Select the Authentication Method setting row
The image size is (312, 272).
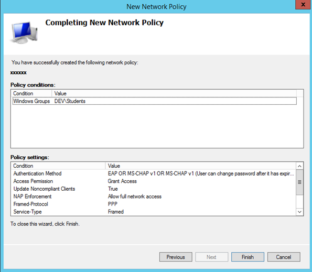(154, 173)
